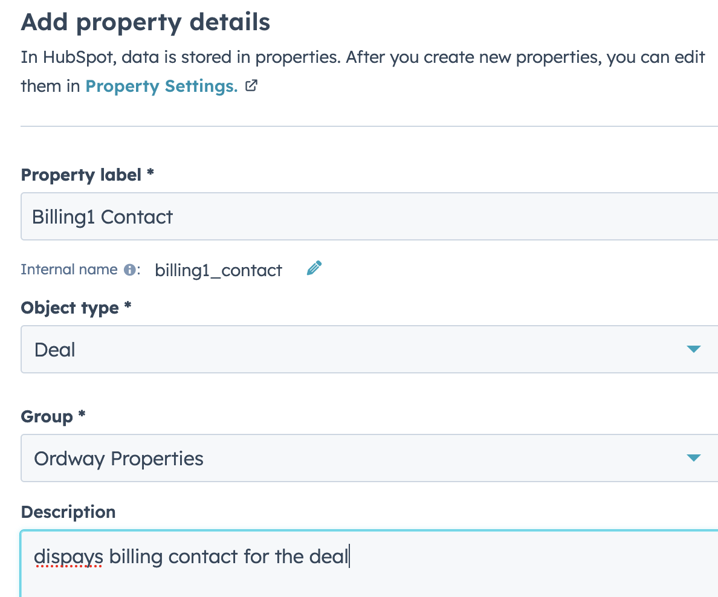Open the Group dropdown arrow
The height and width of the screenshot is (597, 718).
[x=694, y=458]
